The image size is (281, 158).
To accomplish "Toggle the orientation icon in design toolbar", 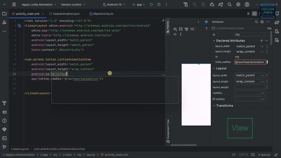I will coord(180,29).
